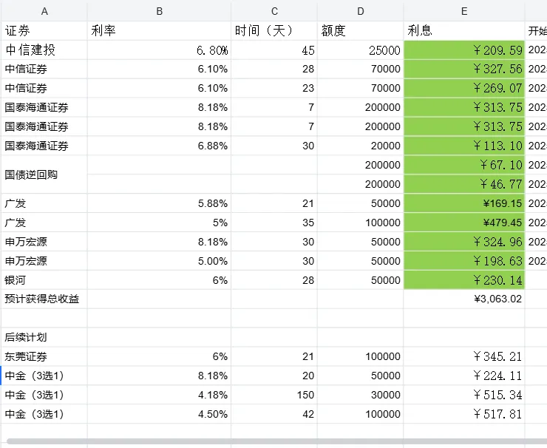Screen dimensions: 547x448
Task: Click the ¥324.96 interest cell
Action: point(464,242)
